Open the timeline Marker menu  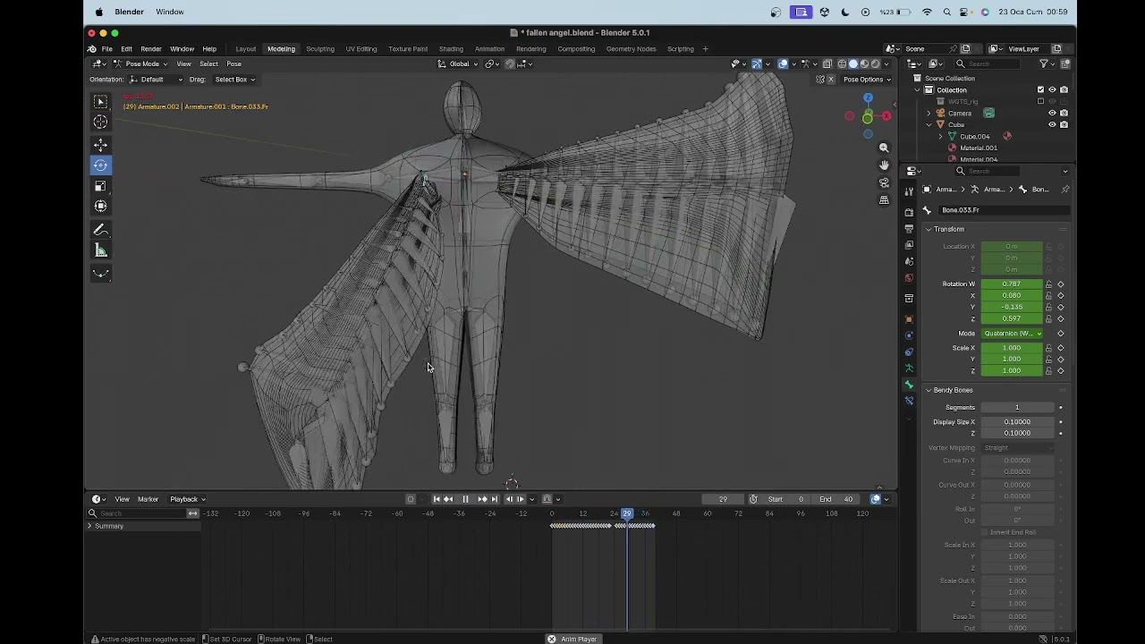148,499
